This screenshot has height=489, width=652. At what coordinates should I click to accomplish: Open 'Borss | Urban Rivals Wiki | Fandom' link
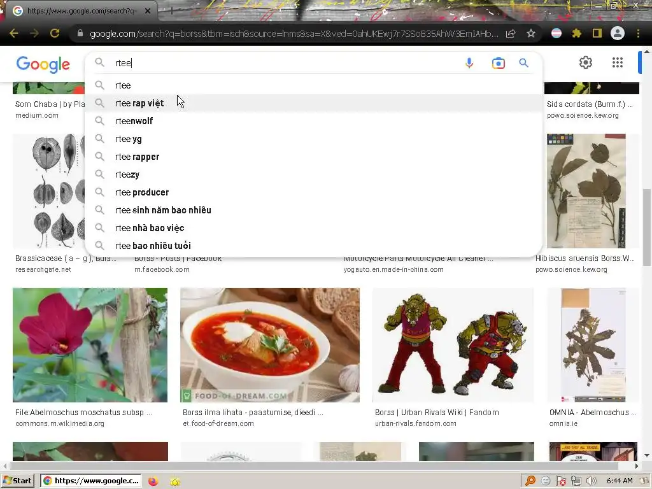pos(437,413)
